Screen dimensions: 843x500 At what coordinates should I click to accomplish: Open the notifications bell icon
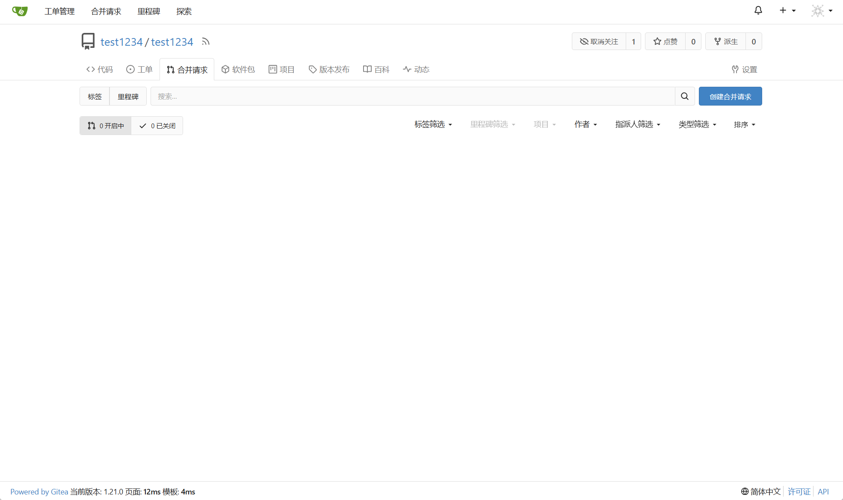(758, 11)
